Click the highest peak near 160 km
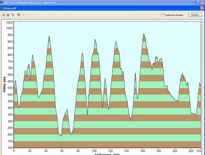This screenshot has height=155, width=205. click(x=144, y=34)
